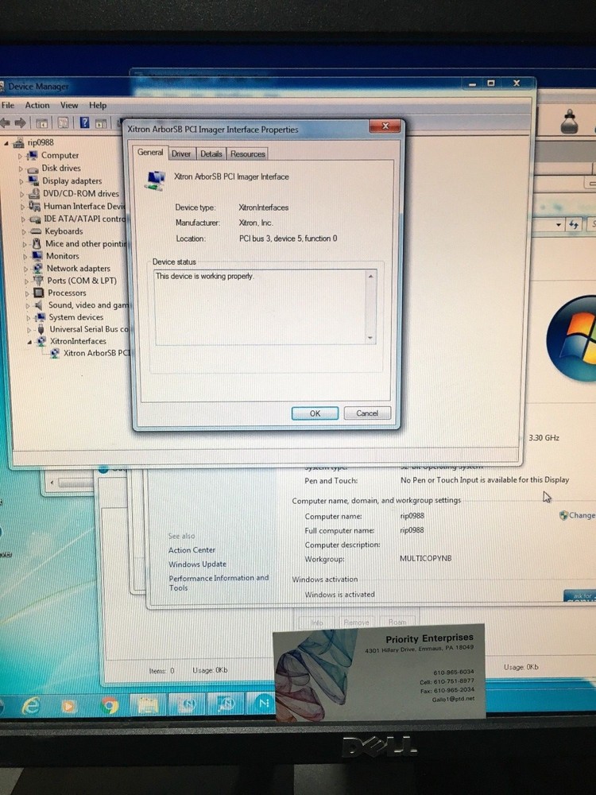The width and height of the screenshot is (596, 795).
Task: Select the Computer tree row text
Action: point(60,156)
